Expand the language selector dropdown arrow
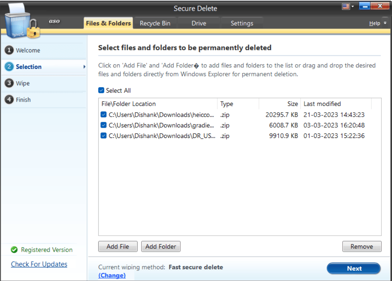This screenshot has height=281, width=392. click(x=352, y=6)
